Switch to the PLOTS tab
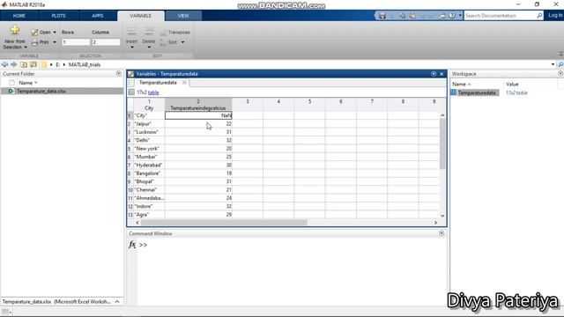The image size is (564, 317). 58,16
